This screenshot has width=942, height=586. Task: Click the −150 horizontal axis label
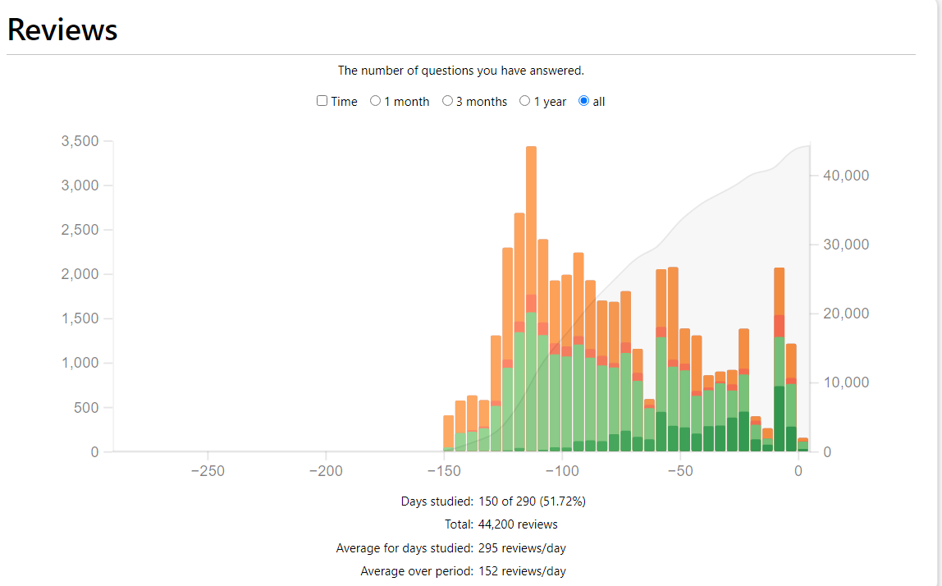pyautogui.click(x=444, y=471)
